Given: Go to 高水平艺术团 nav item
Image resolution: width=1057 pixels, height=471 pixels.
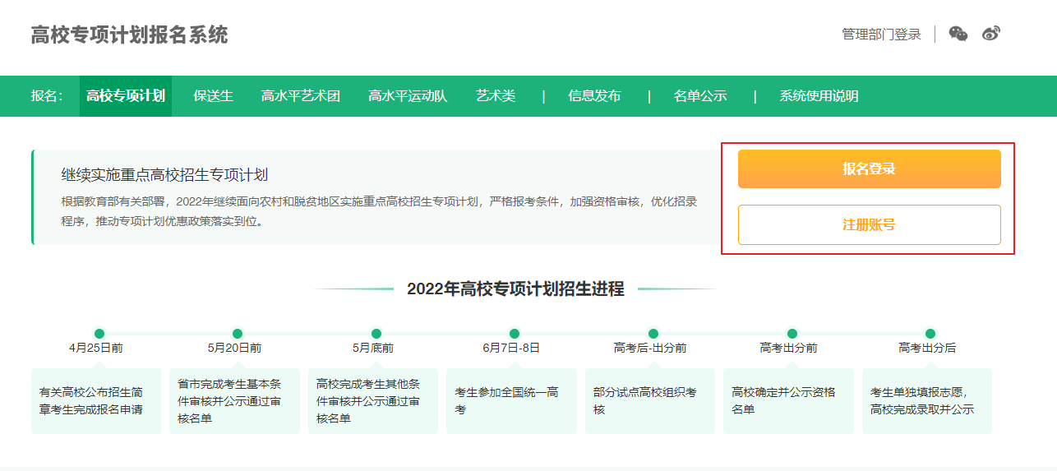Looking at the screenshot, I should (x=301, y=96).
